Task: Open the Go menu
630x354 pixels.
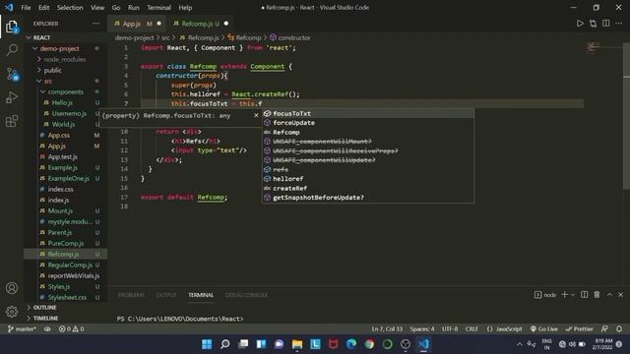Action: (116, 8)
